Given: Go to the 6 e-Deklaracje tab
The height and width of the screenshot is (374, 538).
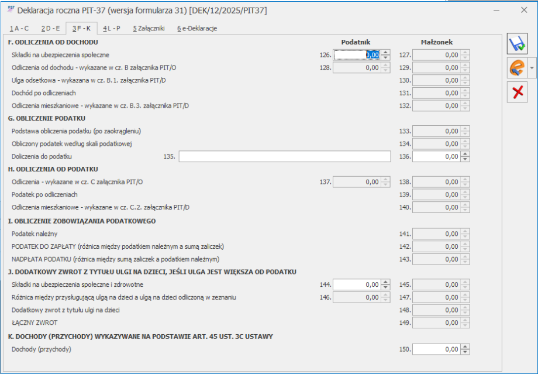Looking at the screenshot, I should pyautogui.click(x=197, y=29).
